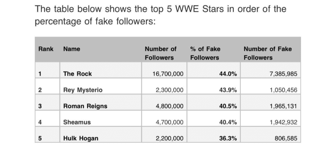The image size is (336, 149).
Task: Select the 36.3% percentage cell
Action: pos(228,138)
